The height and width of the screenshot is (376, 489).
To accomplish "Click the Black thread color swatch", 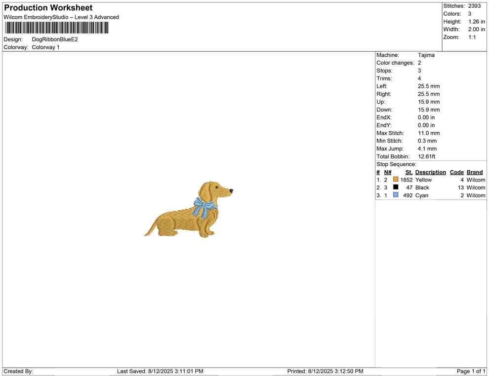I will click(395, 188).
